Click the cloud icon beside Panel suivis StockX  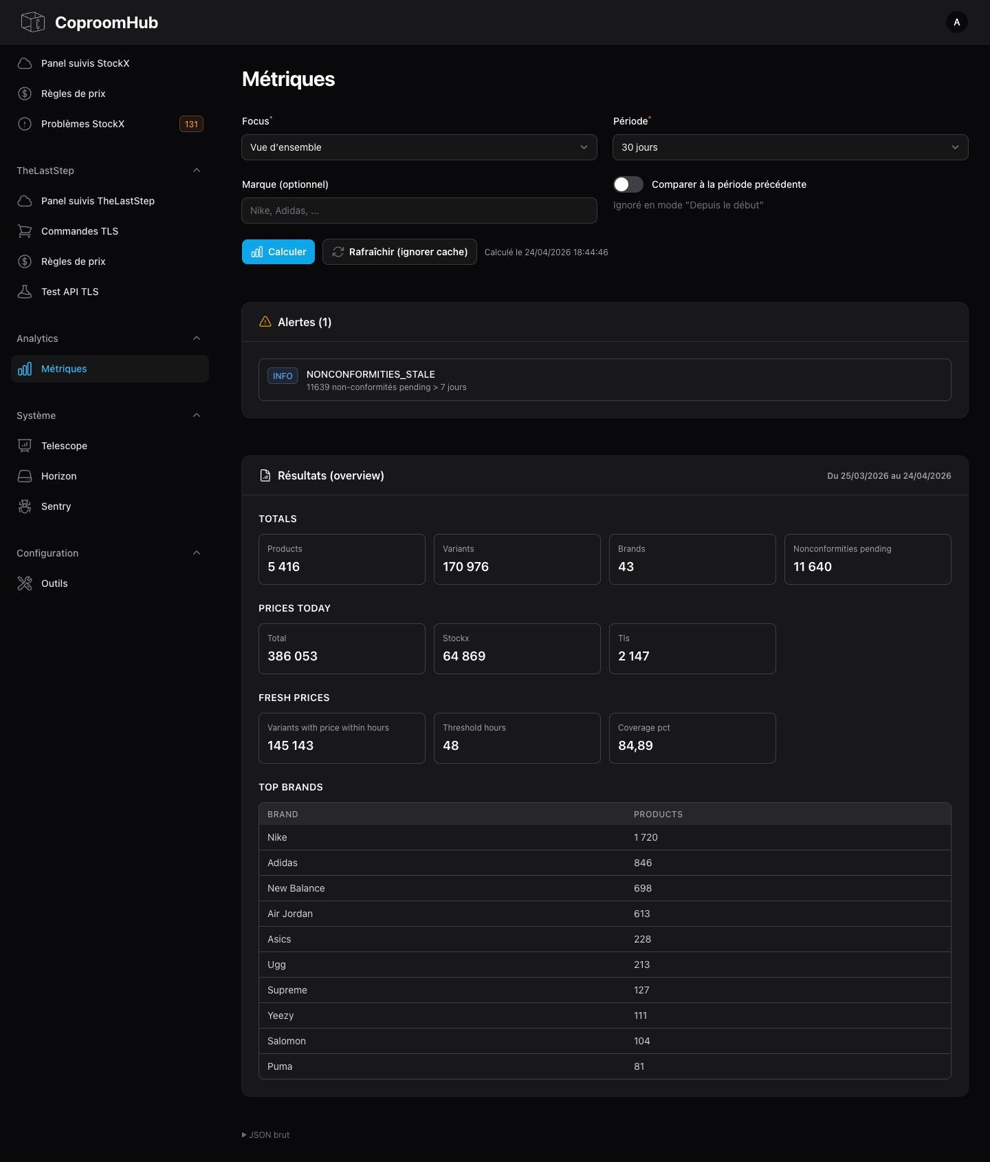coord(25,63)
